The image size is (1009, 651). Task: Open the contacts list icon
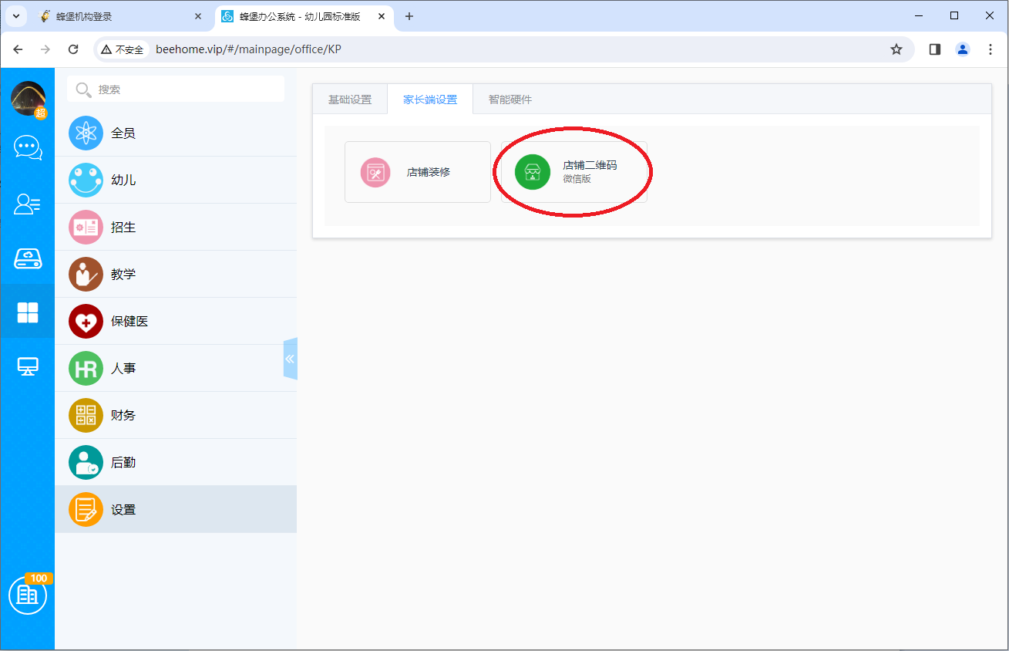tap(28, 204)
